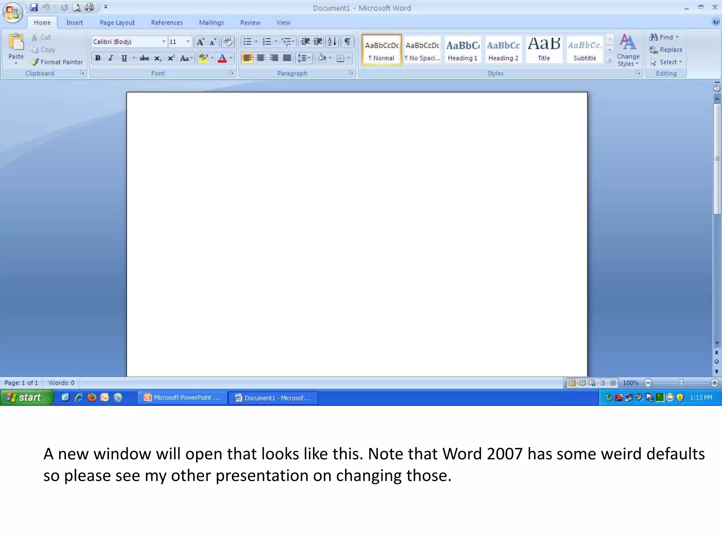Switch to Draft view

[x=613, y=383]
